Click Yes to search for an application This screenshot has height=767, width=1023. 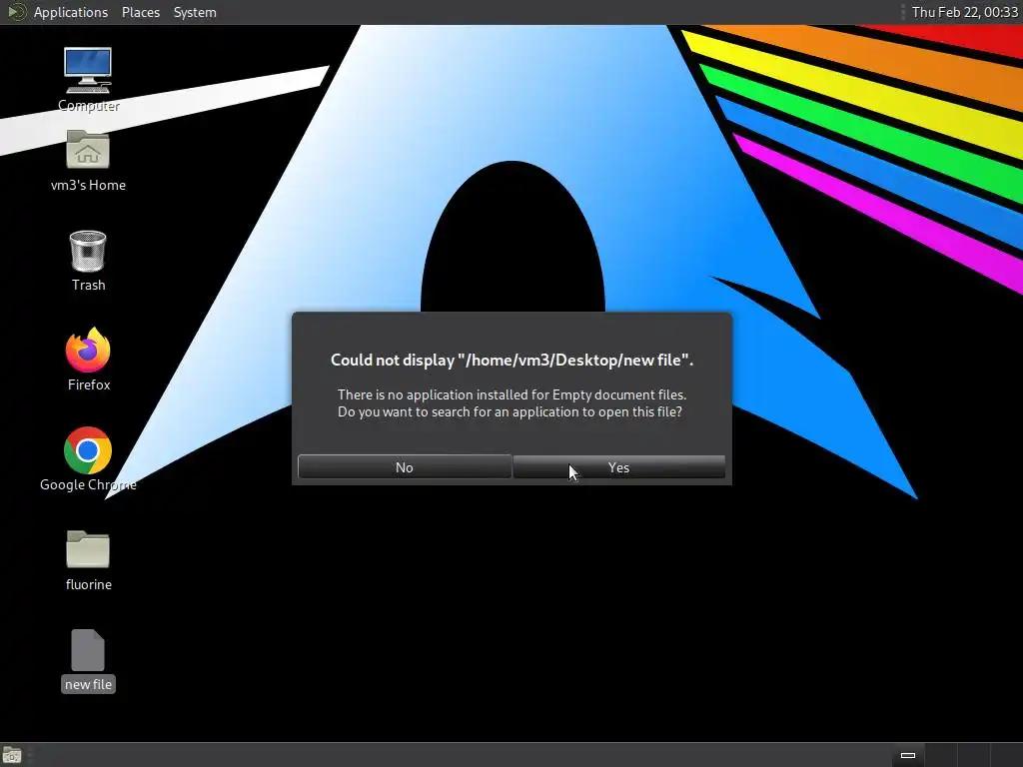tap(619, 467)
